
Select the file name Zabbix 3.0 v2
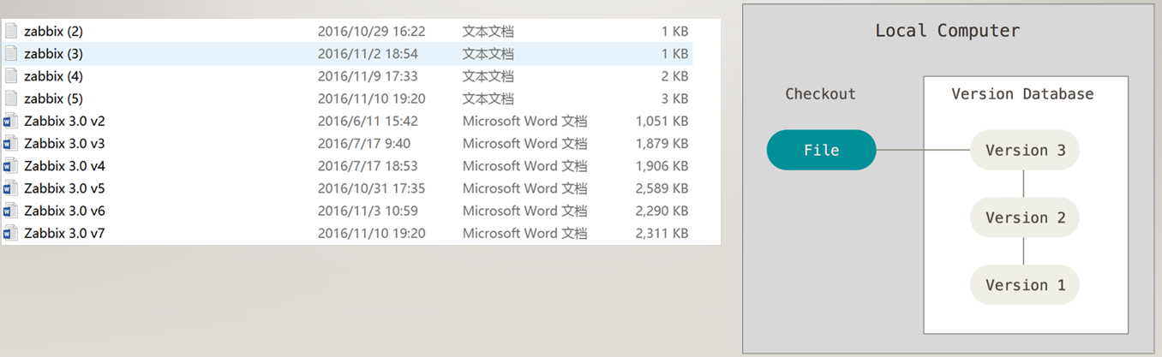point(64,121)
